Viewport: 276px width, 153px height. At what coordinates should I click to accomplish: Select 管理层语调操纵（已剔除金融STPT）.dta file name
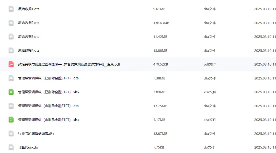point(48,78)
